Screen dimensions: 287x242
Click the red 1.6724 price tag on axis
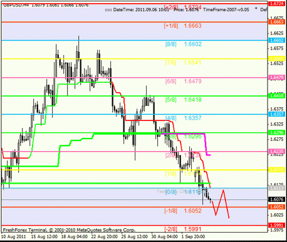pos(276,3)
